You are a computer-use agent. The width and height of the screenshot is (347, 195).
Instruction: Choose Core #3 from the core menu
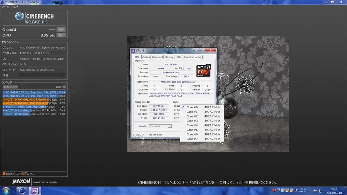202,121
